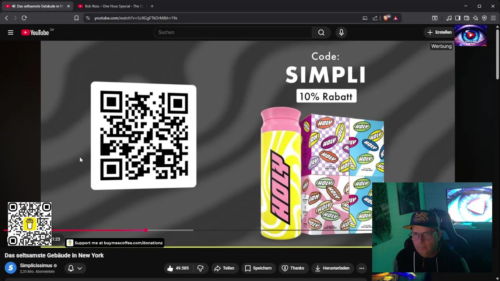Open site settings icon in address bar
The height and width of the screenshot is (281, 500).
(x=88, y=18)
